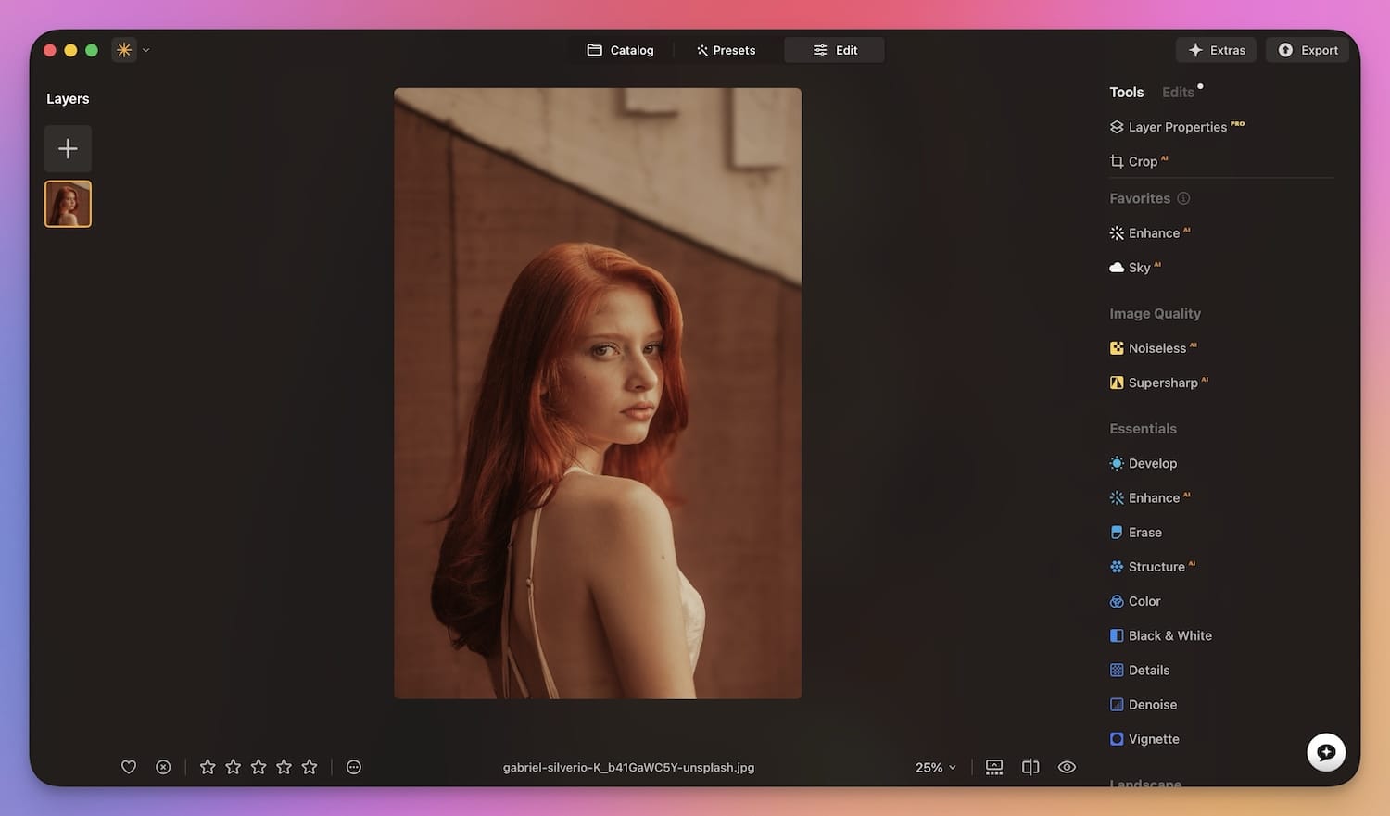Screen dimensions: 1390x816
Task: Select the portrait layer thumbnail
Action: point(68,204)
